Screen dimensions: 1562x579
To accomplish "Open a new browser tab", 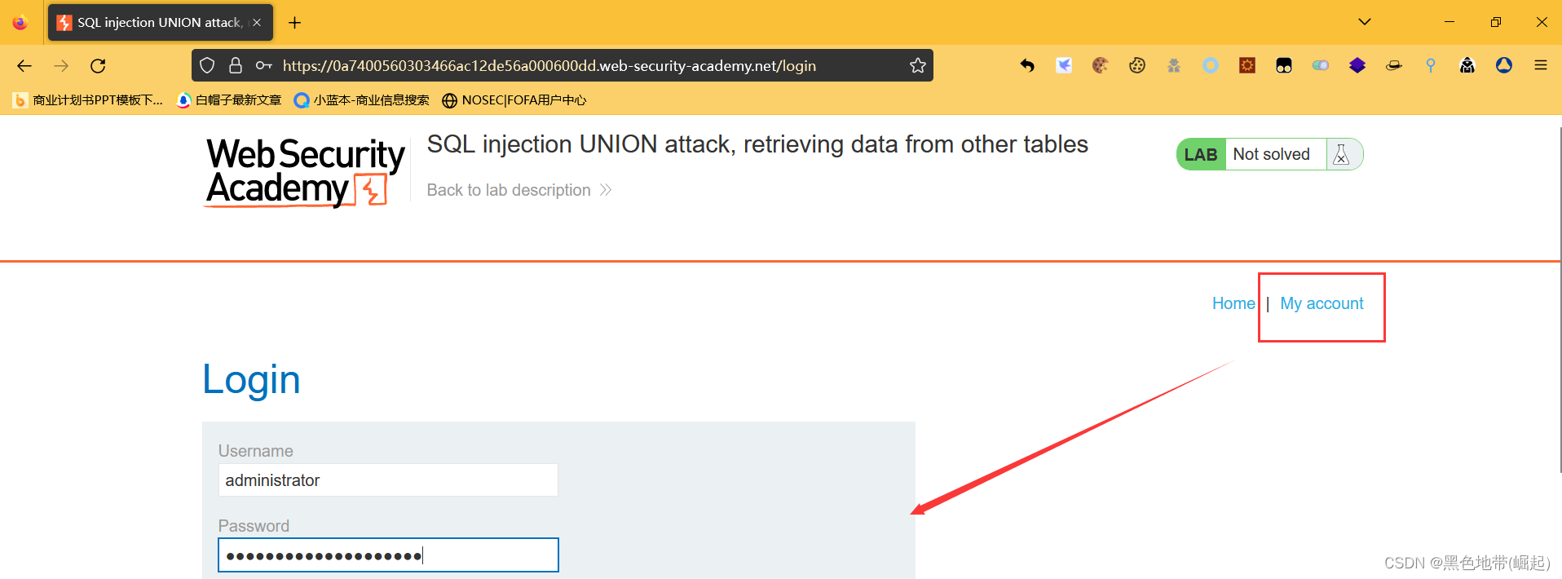I will point(295,23).
